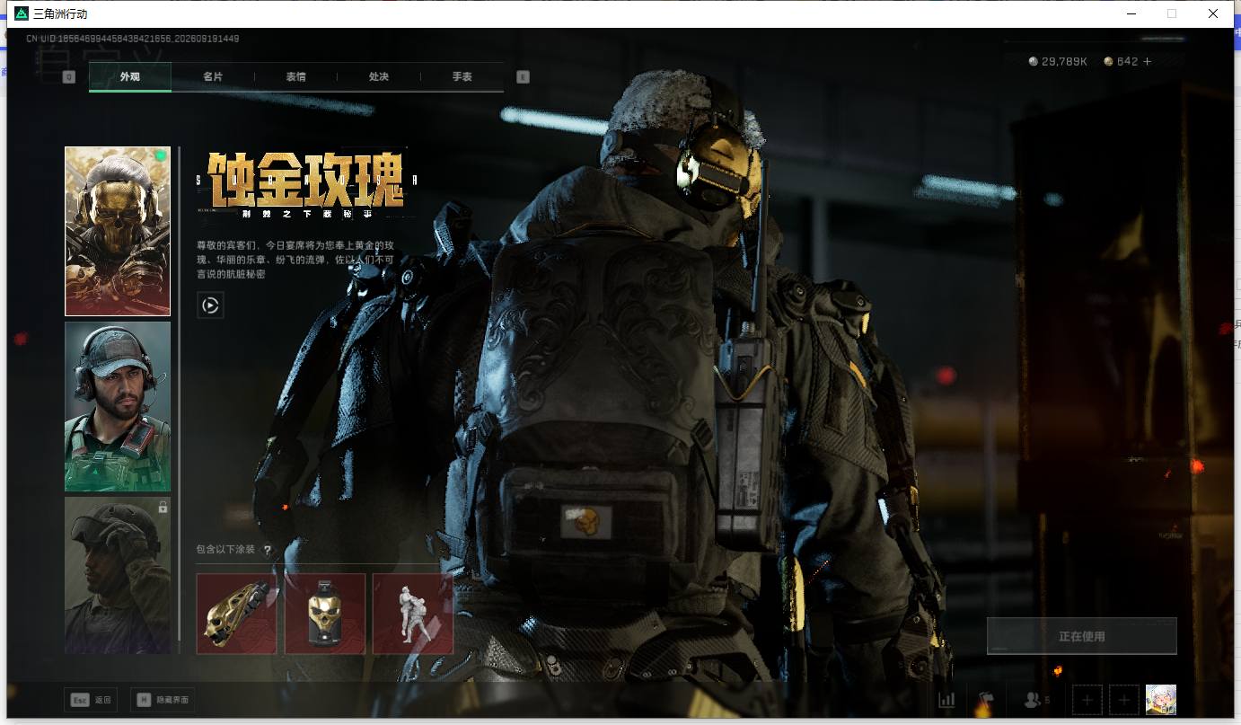Viewport: 1241px width, 725px height.
Task: Click the E next-tab key icon
Action: pyautogui.click(x=524, y=77)
